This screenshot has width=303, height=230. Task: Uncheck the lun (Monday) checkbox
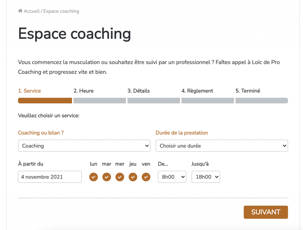94,177
